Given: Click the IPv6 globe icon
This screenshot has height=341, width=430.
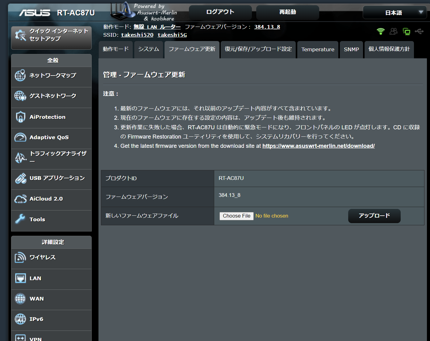Looking at the screenshot, I should click(x=20, y=319).
